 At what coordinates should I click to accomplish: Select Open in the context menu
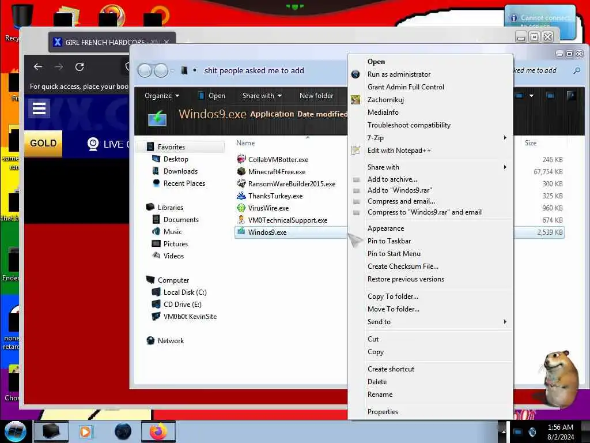[376, 61]
